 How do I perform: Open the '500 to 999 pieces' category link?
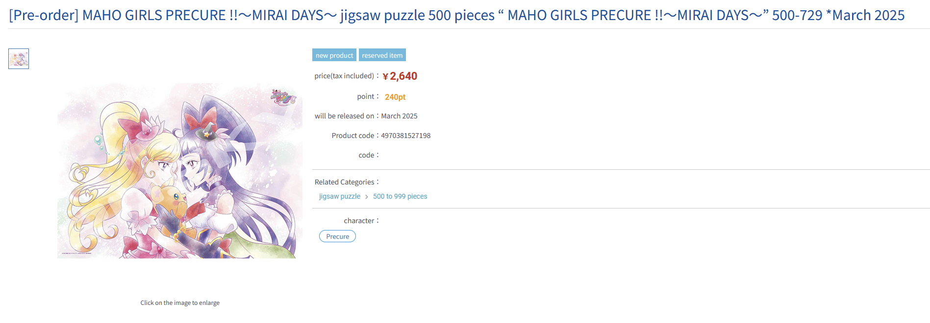[x=400, y=196]
